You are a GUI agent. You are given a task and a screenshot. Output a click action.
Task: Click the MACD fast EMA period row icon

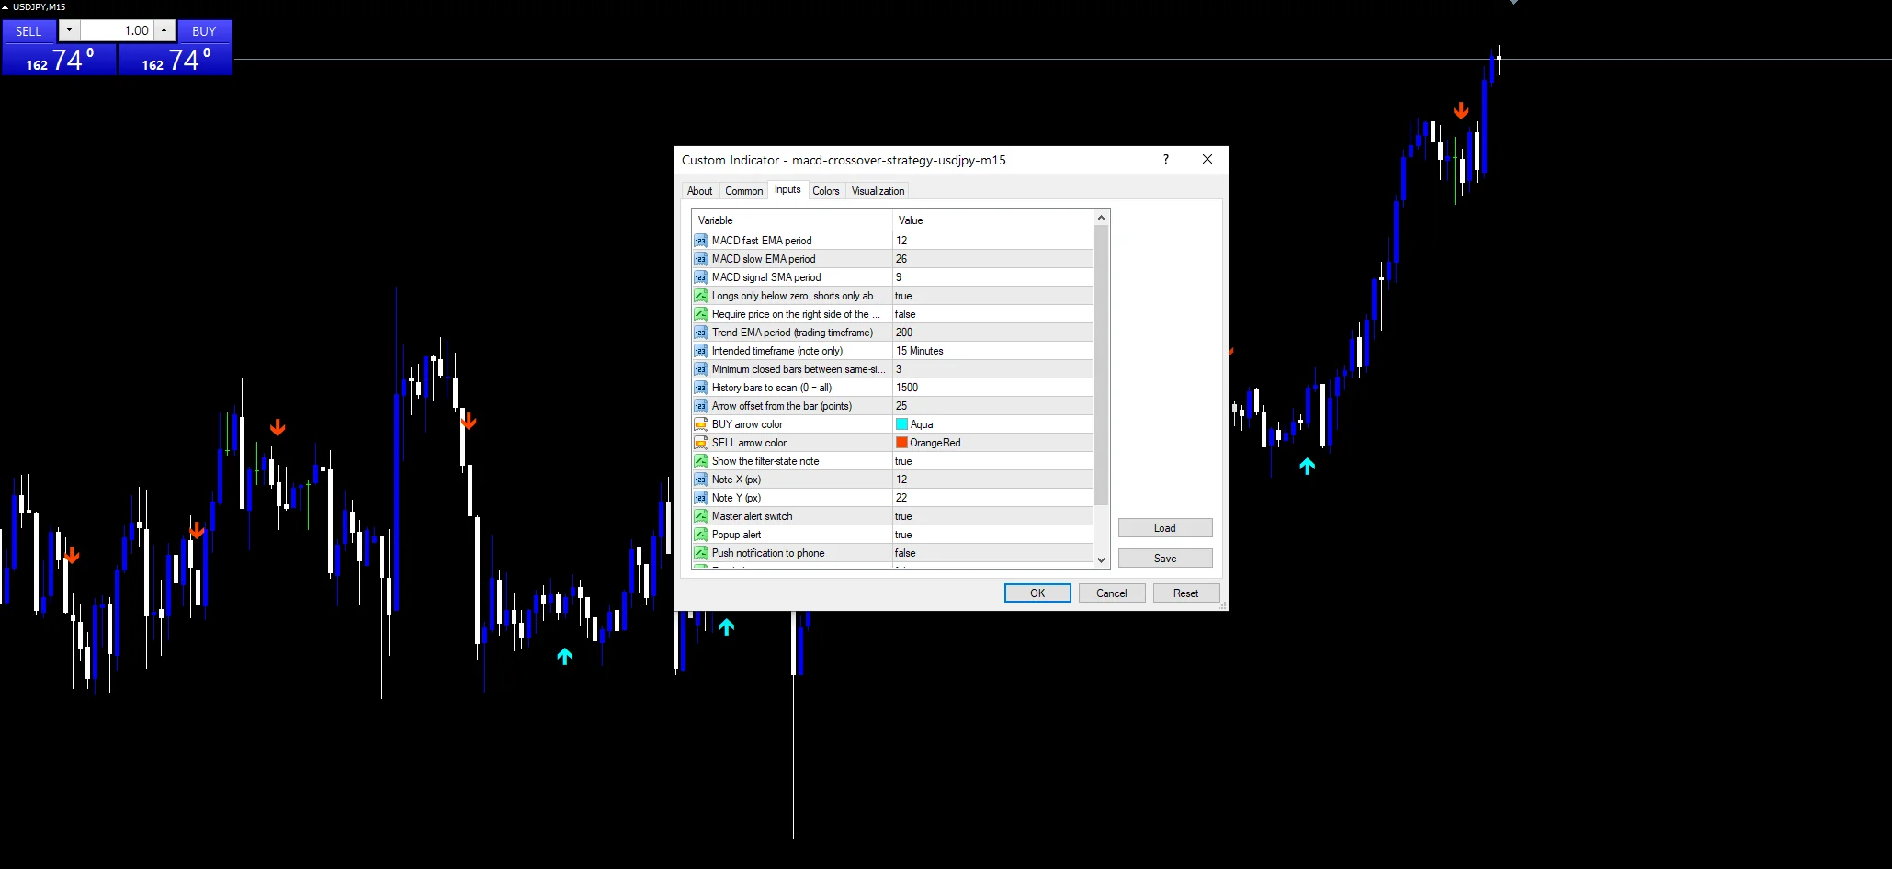click(700, 241)
